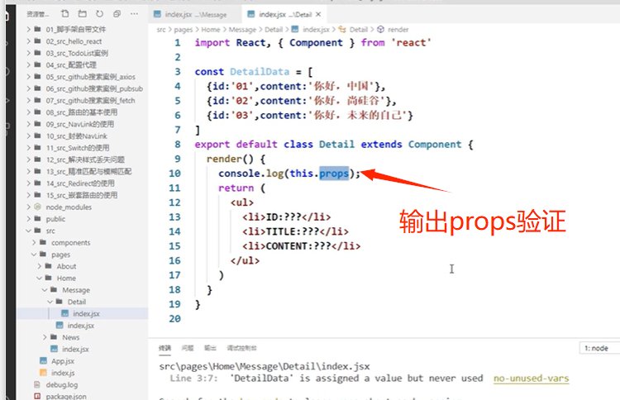Click line number 10 in the gutter
The image size is (620, 400).
(174, 174)
